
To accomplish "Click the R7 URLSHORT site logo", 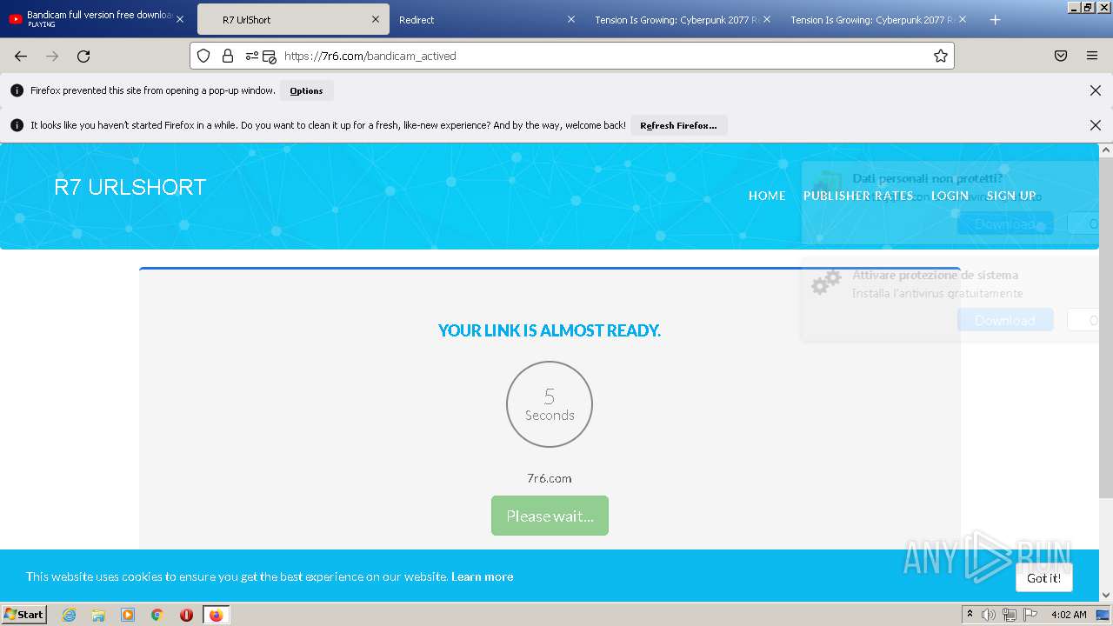I will click(x=130, y=187).
